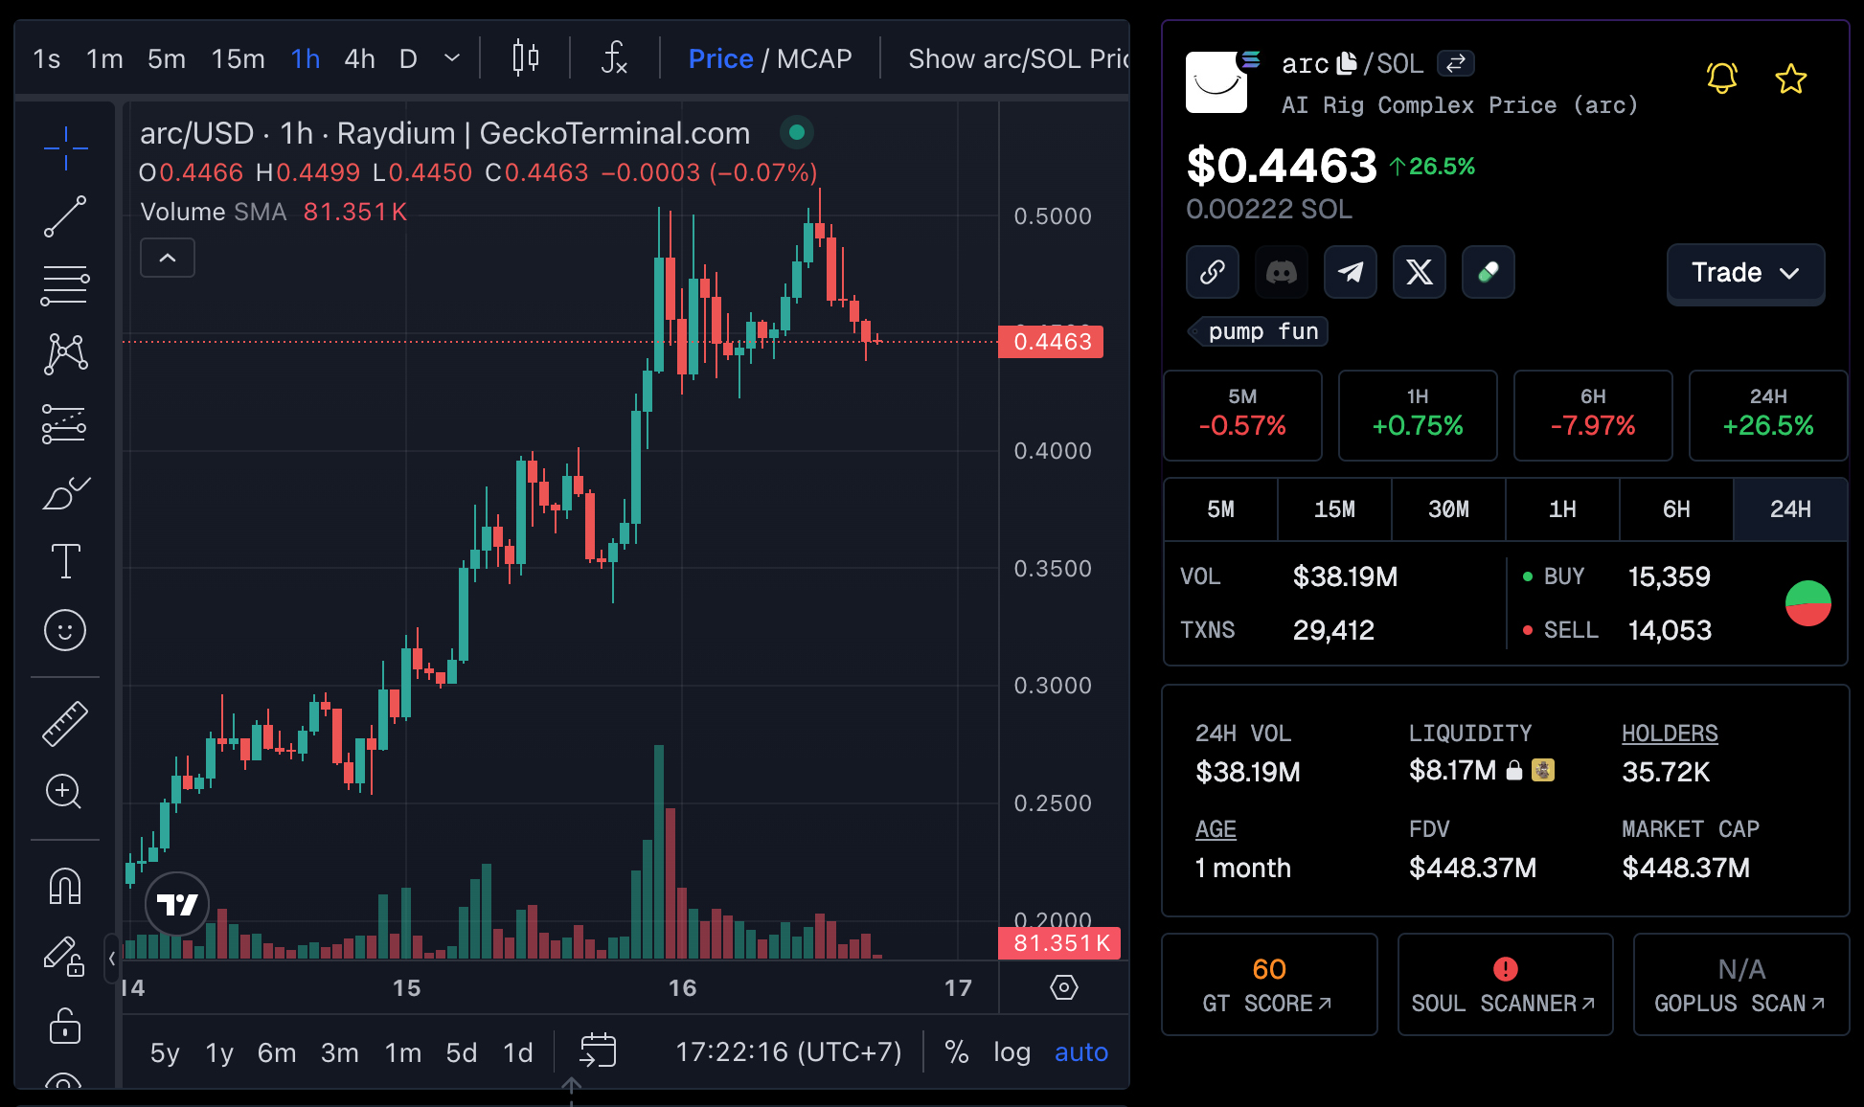Activate the zoom in tool

click(x=65, y=792)
